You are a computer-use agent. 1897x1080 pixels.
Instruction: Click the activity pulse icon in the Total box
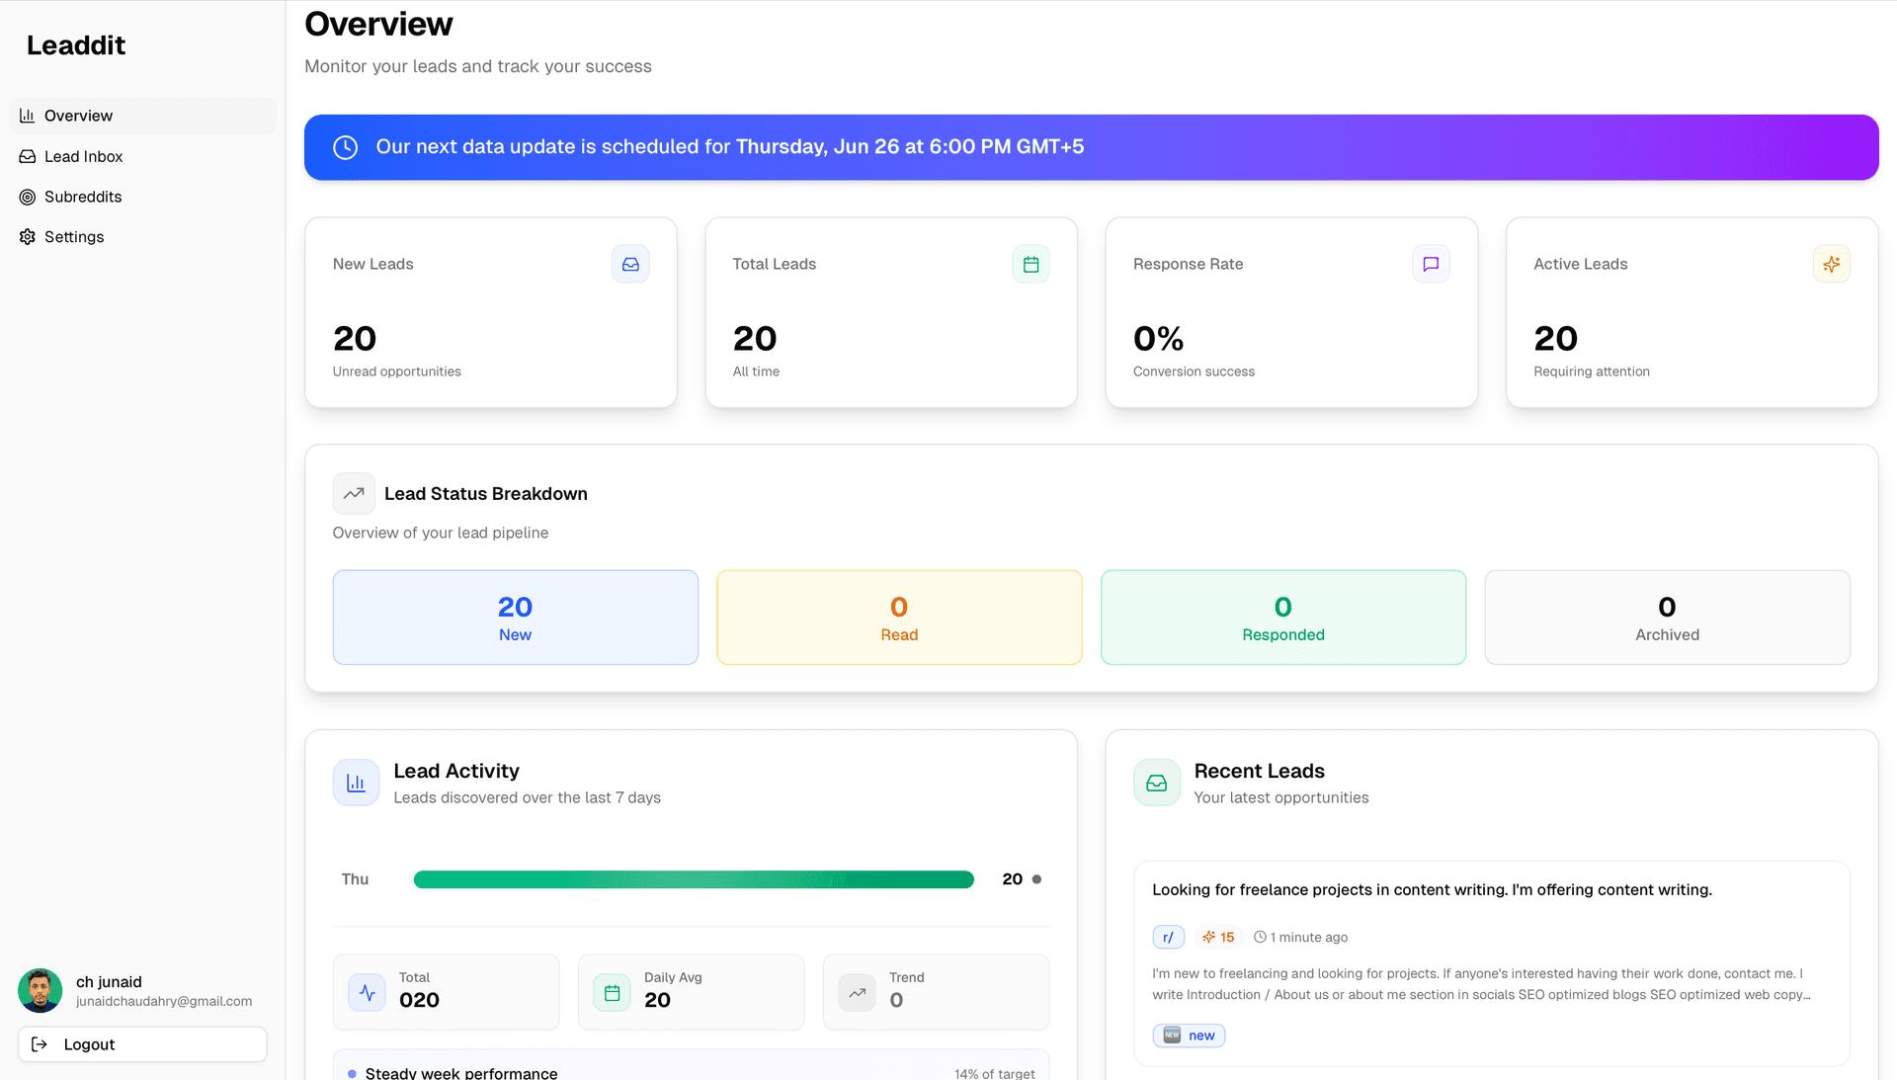[x=367, y=992]
